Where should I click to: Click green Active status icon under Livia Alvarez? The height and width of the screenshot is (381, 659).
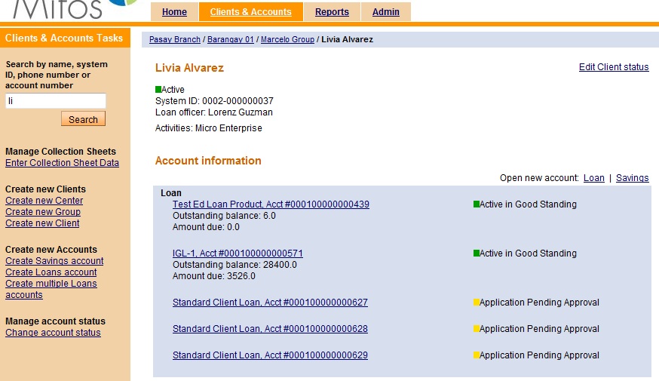(158, 90)
